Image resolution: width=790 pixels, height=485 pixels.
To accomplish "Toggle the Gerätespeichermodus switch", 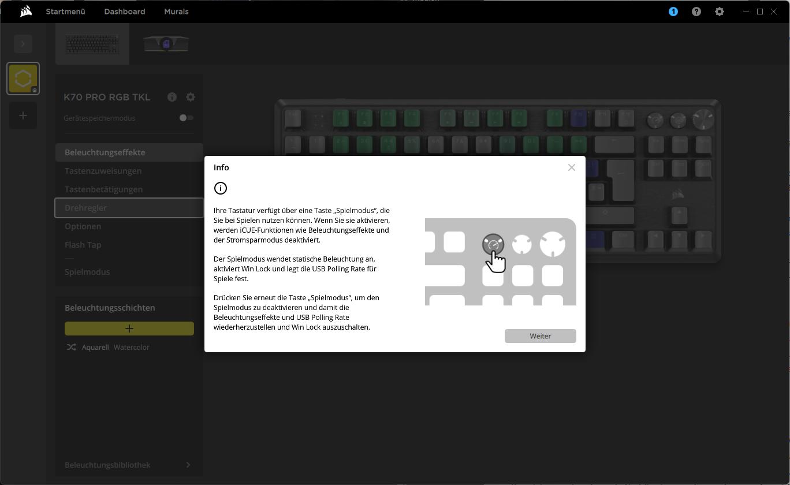I will [186, 118].
